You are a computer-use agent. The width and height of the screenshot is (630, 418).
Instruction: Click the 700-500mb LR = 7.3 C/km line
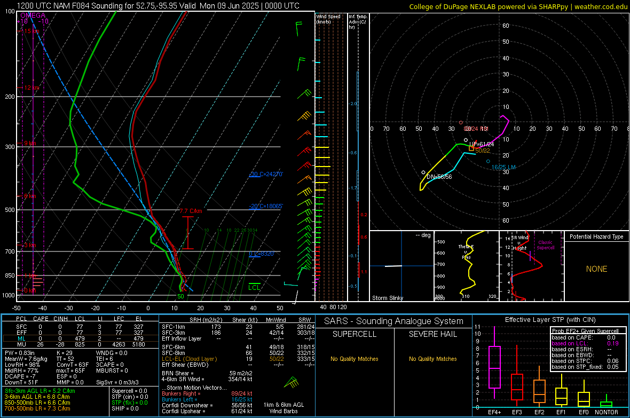[x=37, y=409]
